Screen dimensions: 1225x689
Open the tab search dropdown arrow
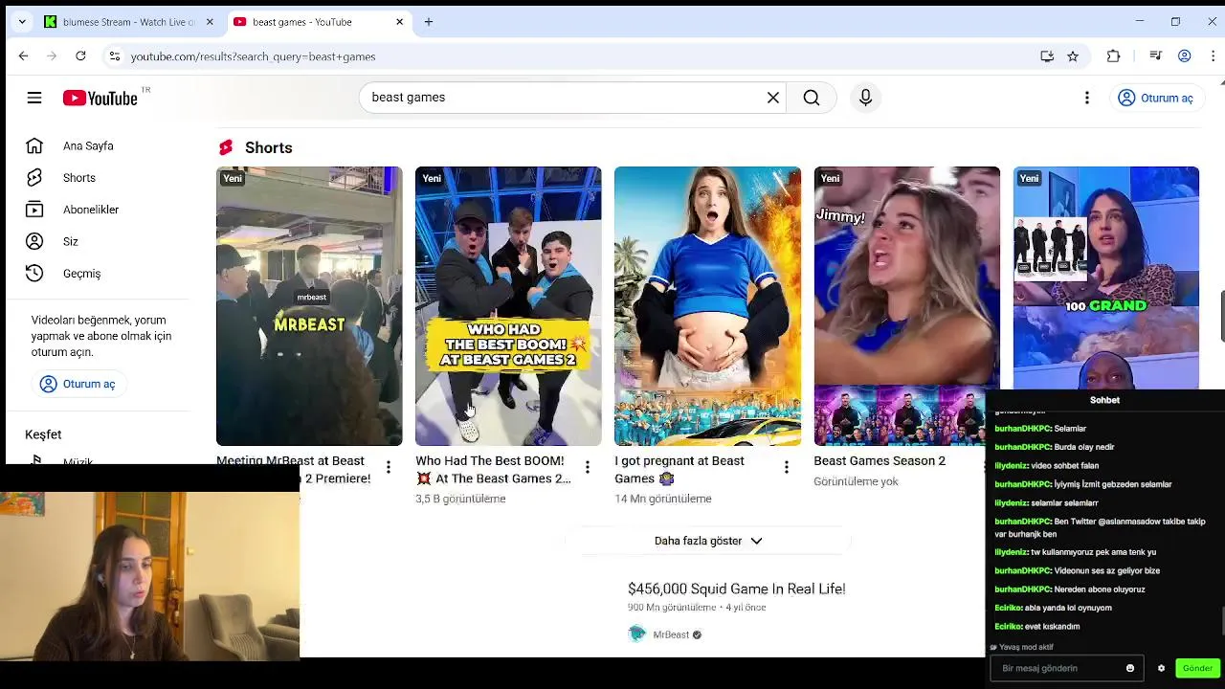(x=22, y=22)
